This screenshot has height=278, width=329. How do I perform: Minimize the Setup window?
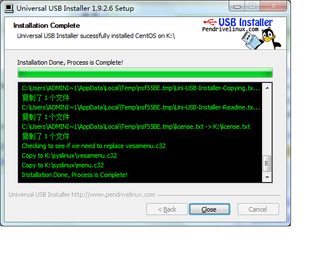coord(237,6)
